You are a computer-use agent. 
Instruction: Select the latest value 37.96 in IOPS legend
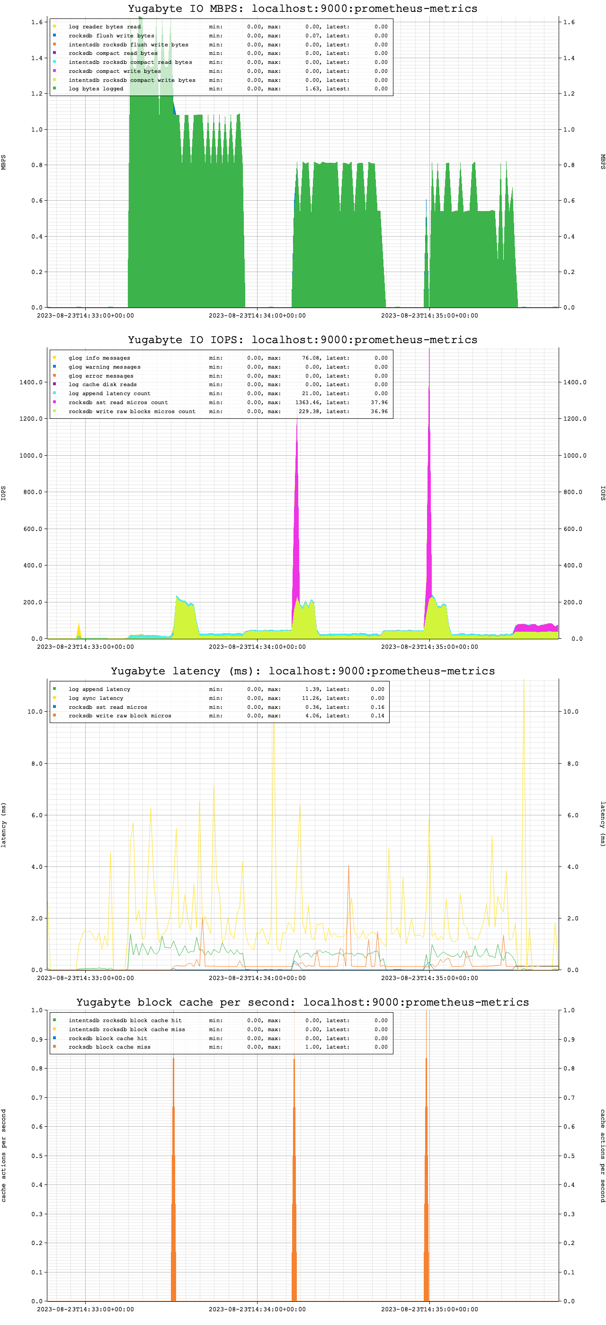coord(379,402)
